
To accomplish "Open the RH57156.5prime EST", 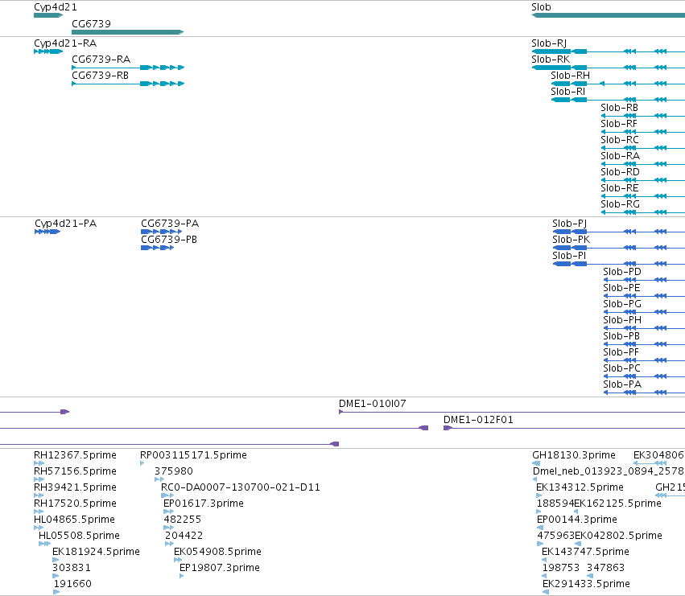I will click(39, 479).
